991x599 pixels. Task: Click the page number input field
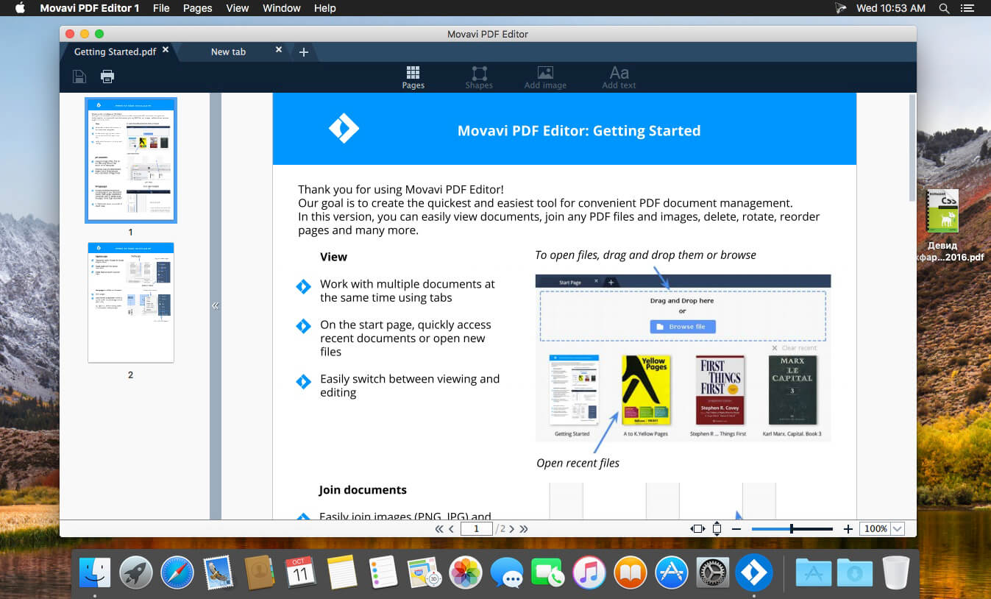point(476,528)
